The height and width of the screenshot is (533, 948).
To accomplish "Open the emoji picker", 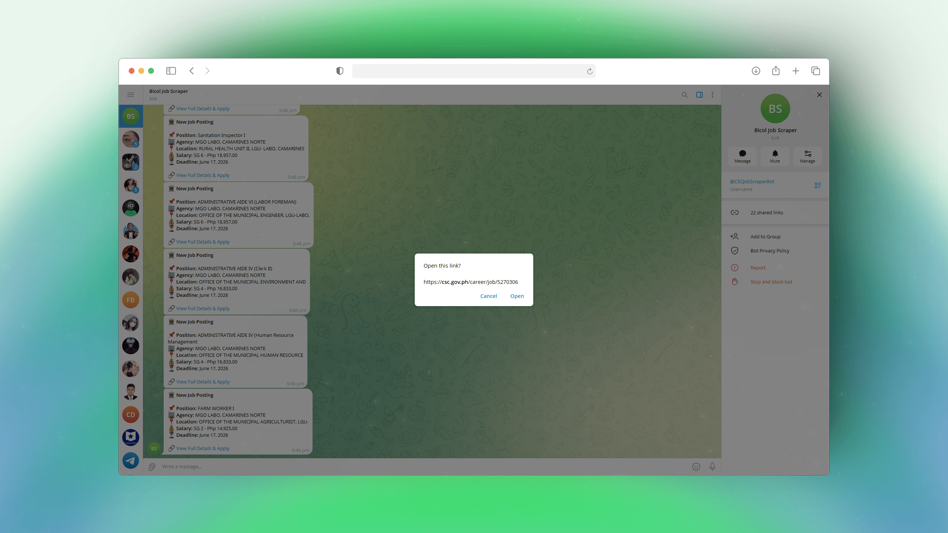I will [x=696, y=467].
